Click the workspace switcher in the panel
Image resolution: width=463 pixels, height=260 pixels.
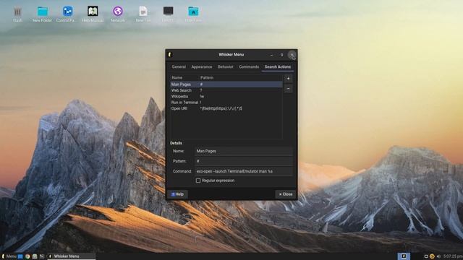(404, 256)
